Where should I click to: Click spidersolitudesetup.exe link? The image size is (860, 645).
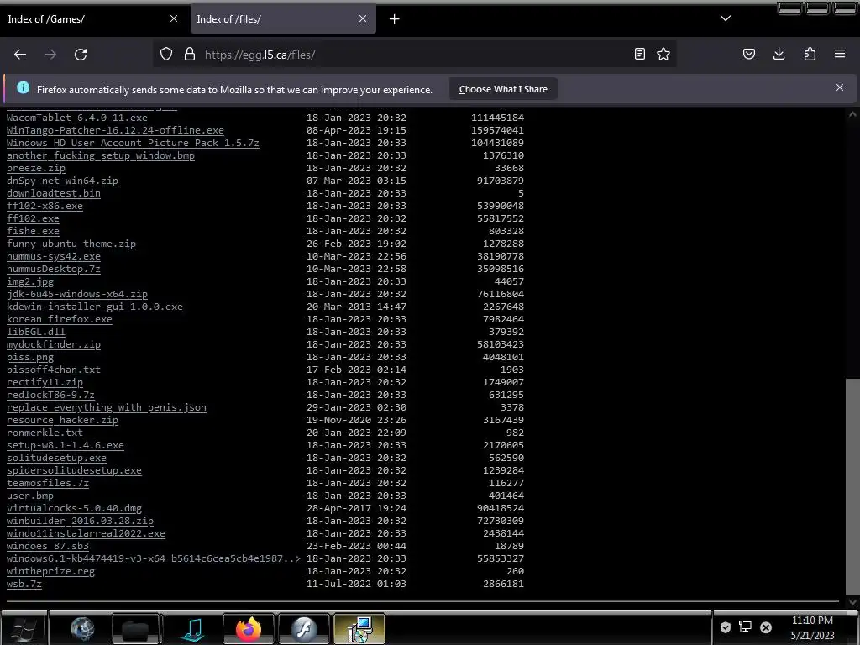point(74,470)
